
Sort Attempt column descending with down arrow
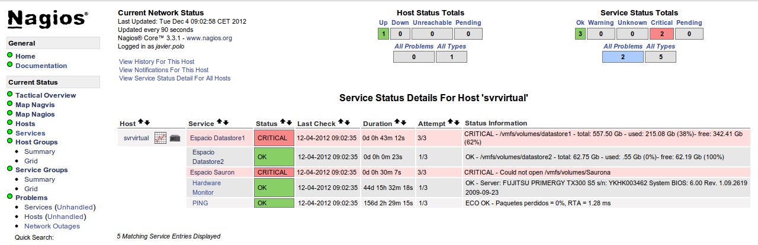click(457, 122)
